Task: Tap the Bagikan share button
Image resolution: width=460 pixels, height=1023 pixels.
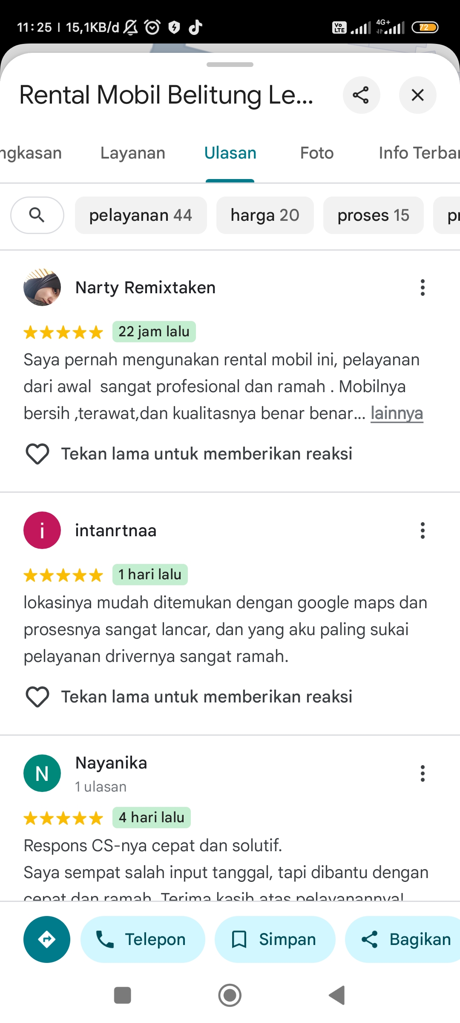Action: pyautogui.click(x=405, y=939)
